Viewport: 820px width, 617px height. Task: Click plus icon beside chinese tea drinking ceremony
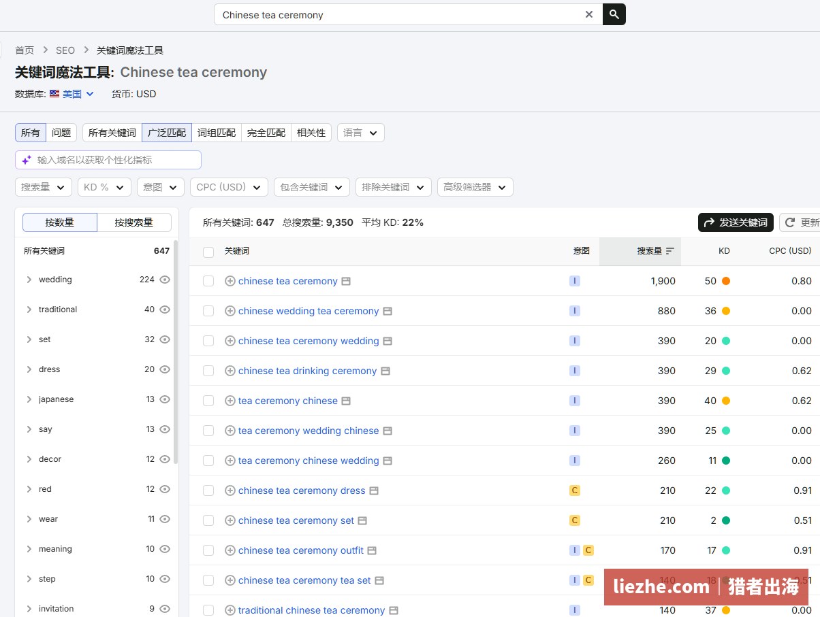(230, 371)
